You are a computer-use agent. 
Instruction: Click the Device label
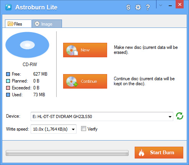(13, 116)
